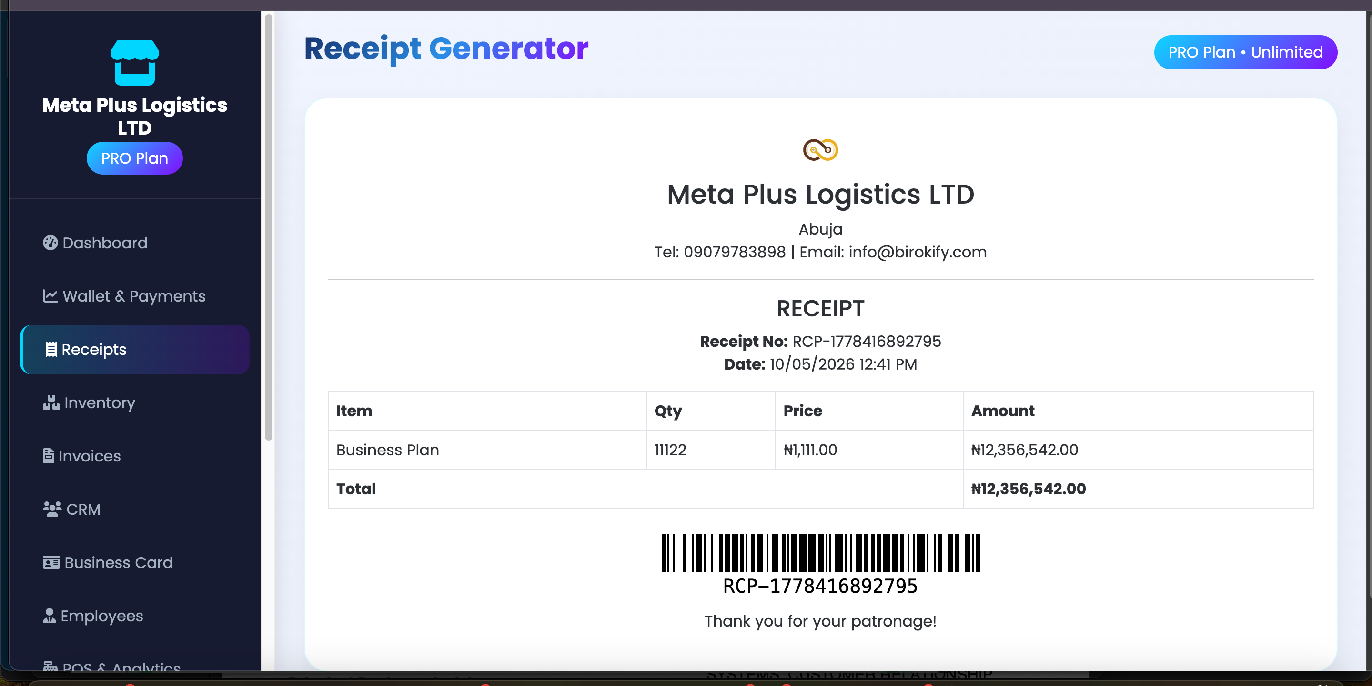Click the Invoices document icon
Screen dimensions: 1372x686
[49, 456]
